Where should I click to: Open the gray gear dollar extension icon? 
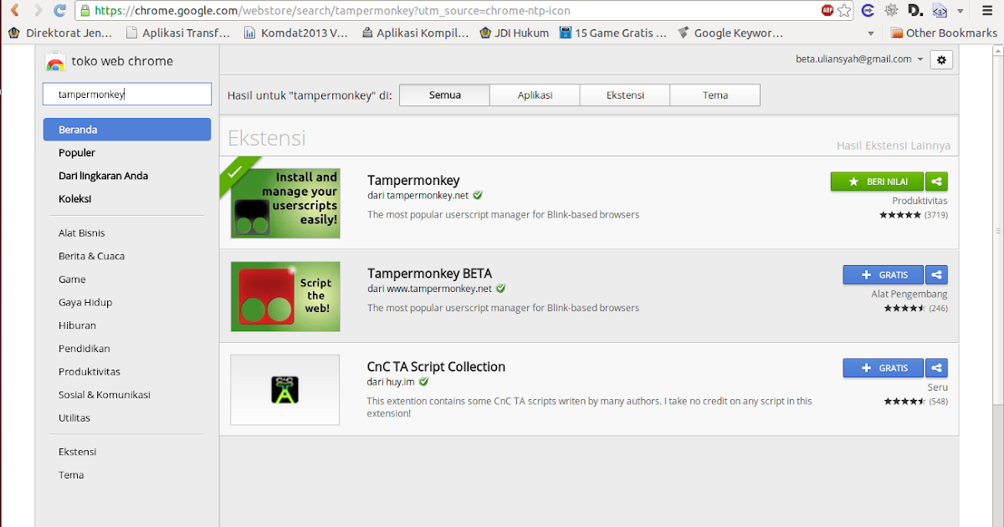892,11
